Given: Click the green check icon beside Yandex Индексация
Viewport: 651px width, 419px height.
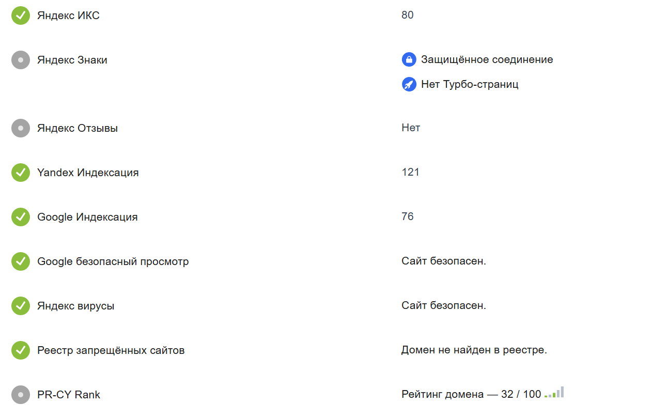Looking at the screenshot, I should (x=21, y=173).
